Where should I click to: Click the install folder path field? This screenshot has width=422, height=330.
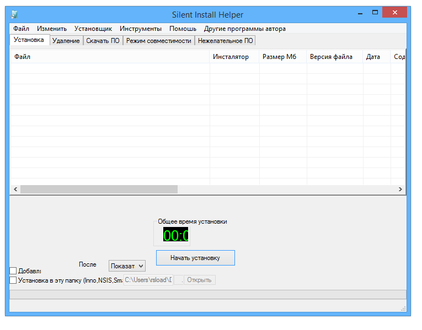coord(148,280)
